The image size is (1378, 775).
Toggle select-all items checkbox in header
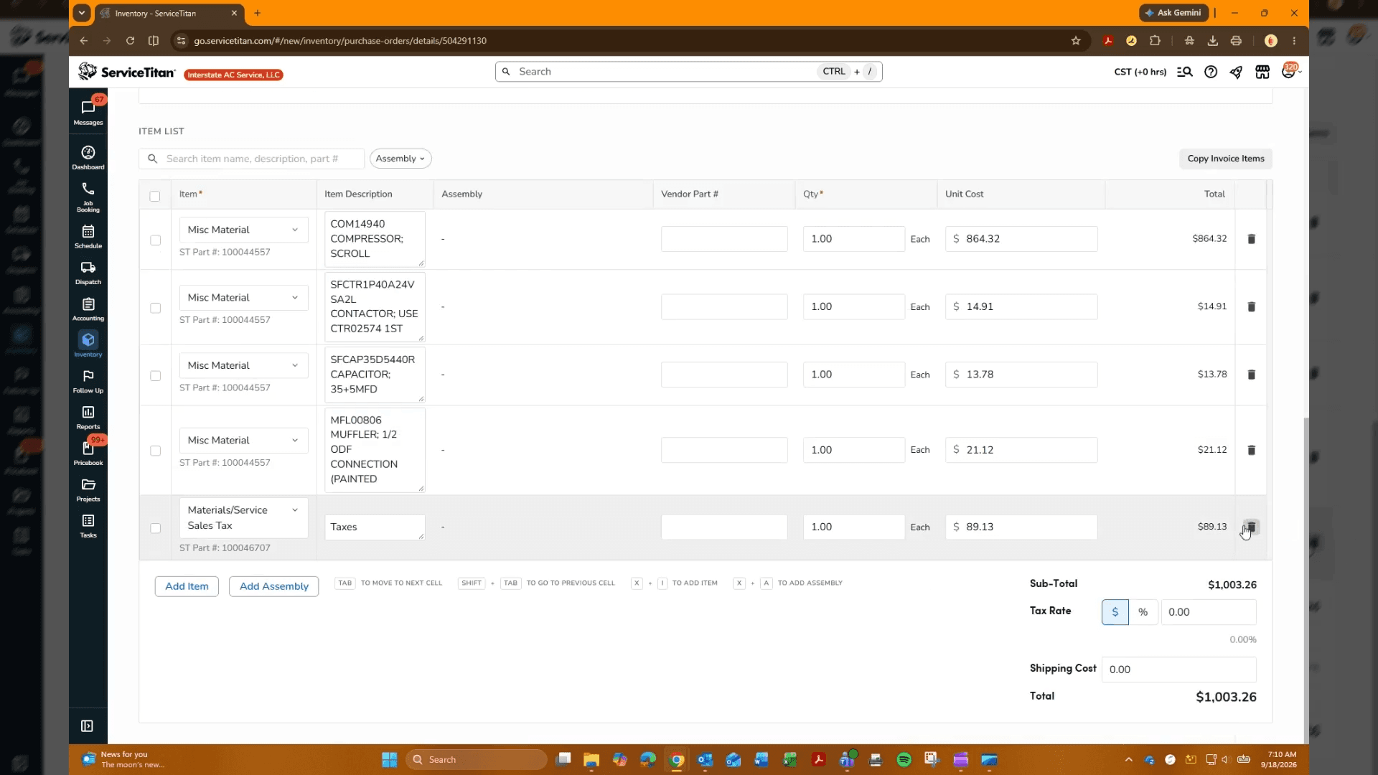pyautogui.click(x=155, y=196)
